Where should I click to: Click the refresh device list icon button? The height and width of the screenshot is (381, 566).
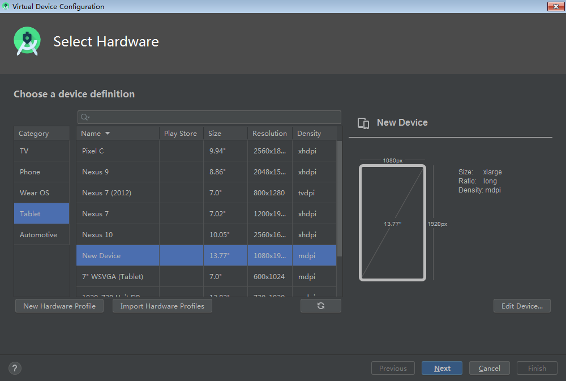click(x=320, y=306)
